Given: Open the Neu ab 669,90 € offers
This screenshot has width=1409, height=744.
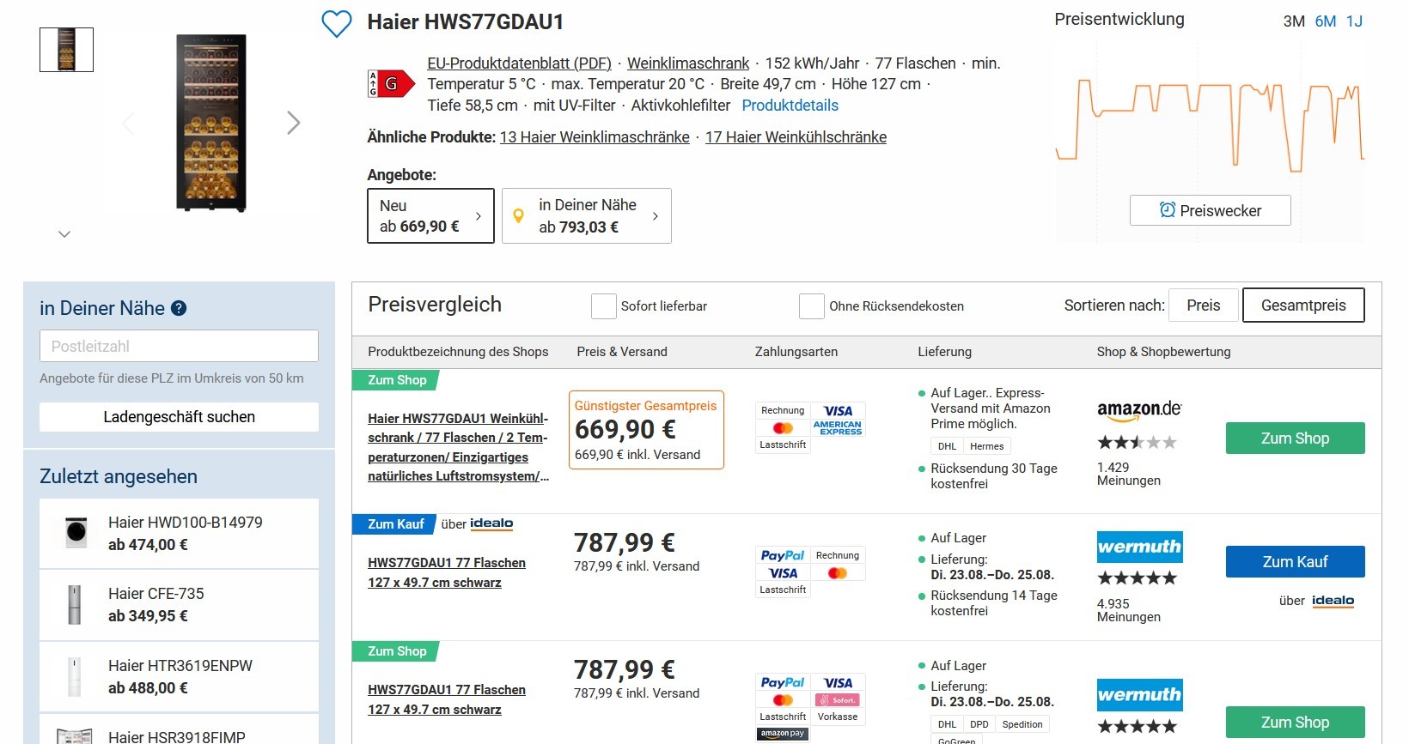Looking at the screenshot, I should 430,216.
